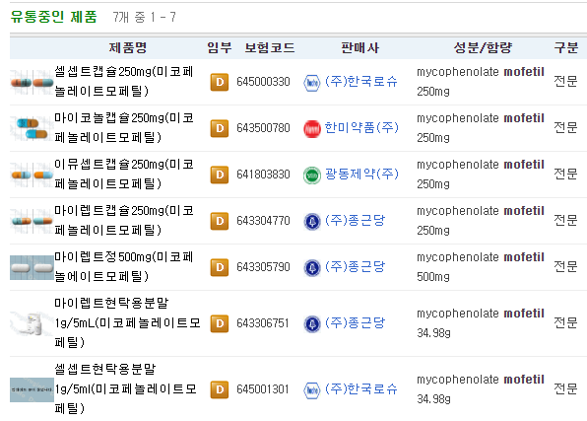Click 광동제약 green logo icon
Screen dimensions: 587x421
[311, 175]
